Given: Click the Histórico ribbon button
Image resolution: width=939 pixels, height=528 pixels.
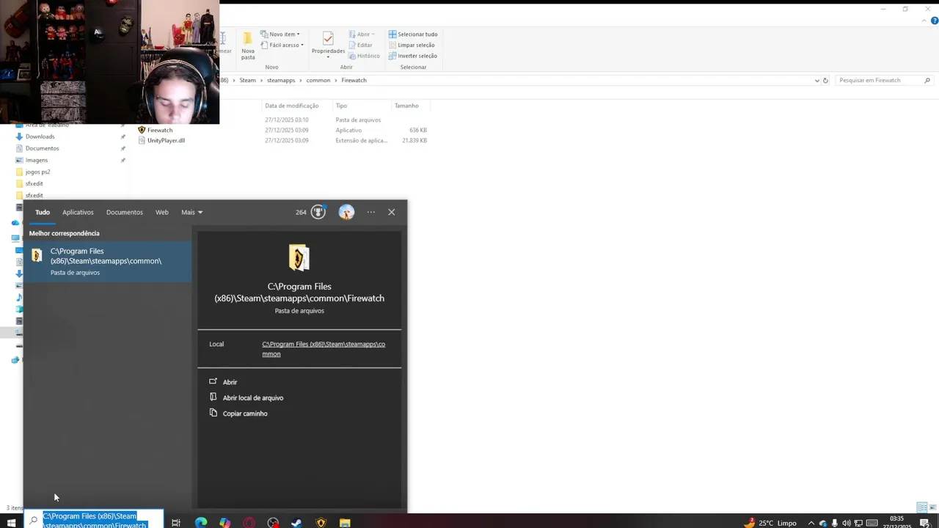Looking at the screenshot, I should pyautogui.click(x=364, y=56).
